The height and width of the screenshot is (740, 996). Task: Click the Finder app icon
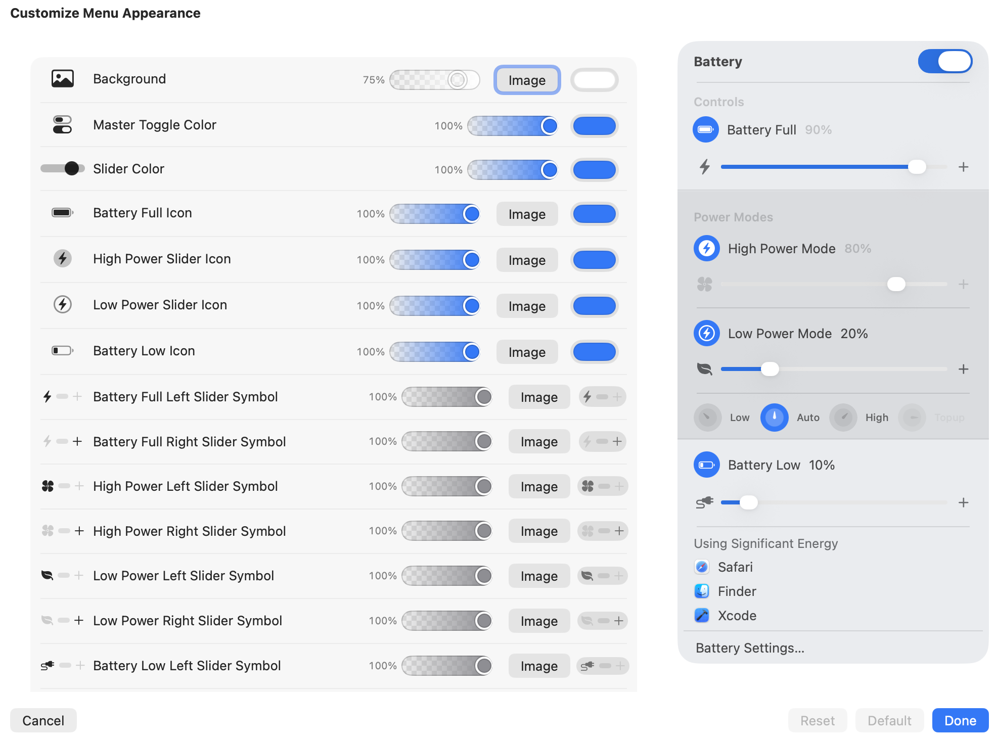[702, 591]
